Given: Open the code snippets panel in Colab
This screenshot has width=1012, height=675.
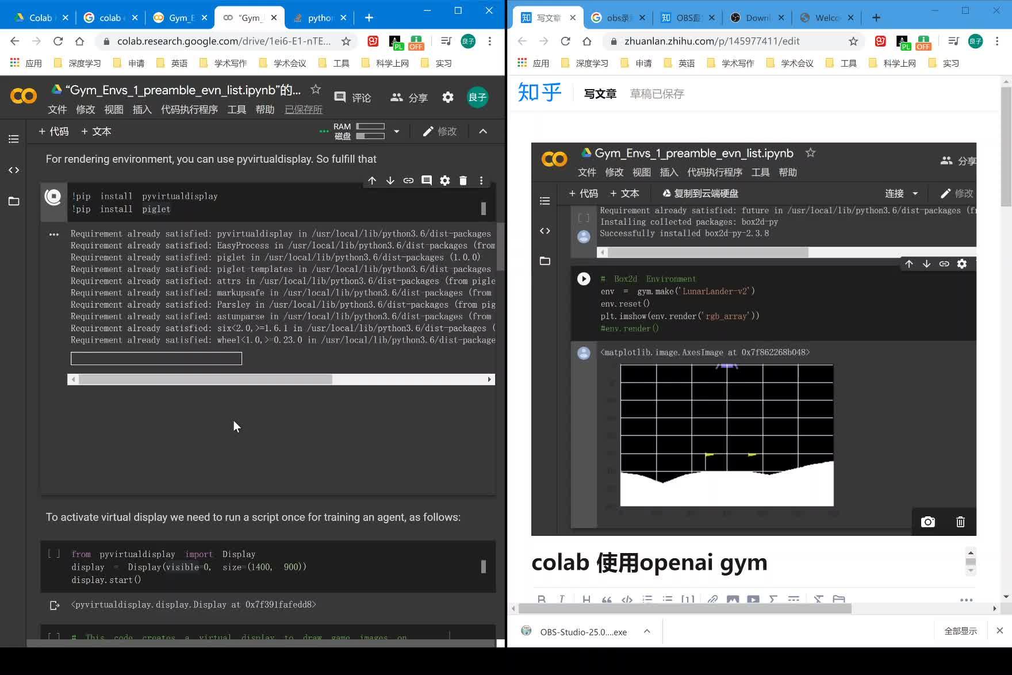Looking at the screenshot, I should [x=14, y=170].
